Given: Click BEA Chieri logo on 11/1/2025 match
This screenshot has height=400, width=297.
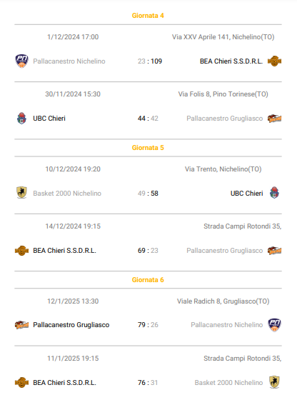Looking at the screenshot, I should [21, 383].
